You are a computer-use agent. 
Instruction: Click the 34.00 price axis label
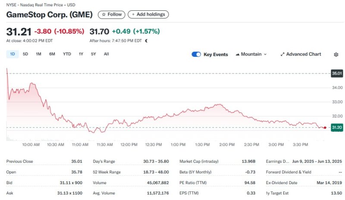click(x=337, y=87)
